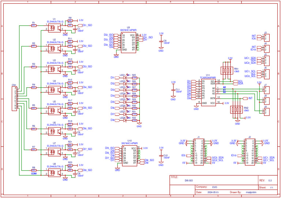Click the date 2024-05-01 in the title block
Viewport: 281px width, 198px height.
[213, 192]
